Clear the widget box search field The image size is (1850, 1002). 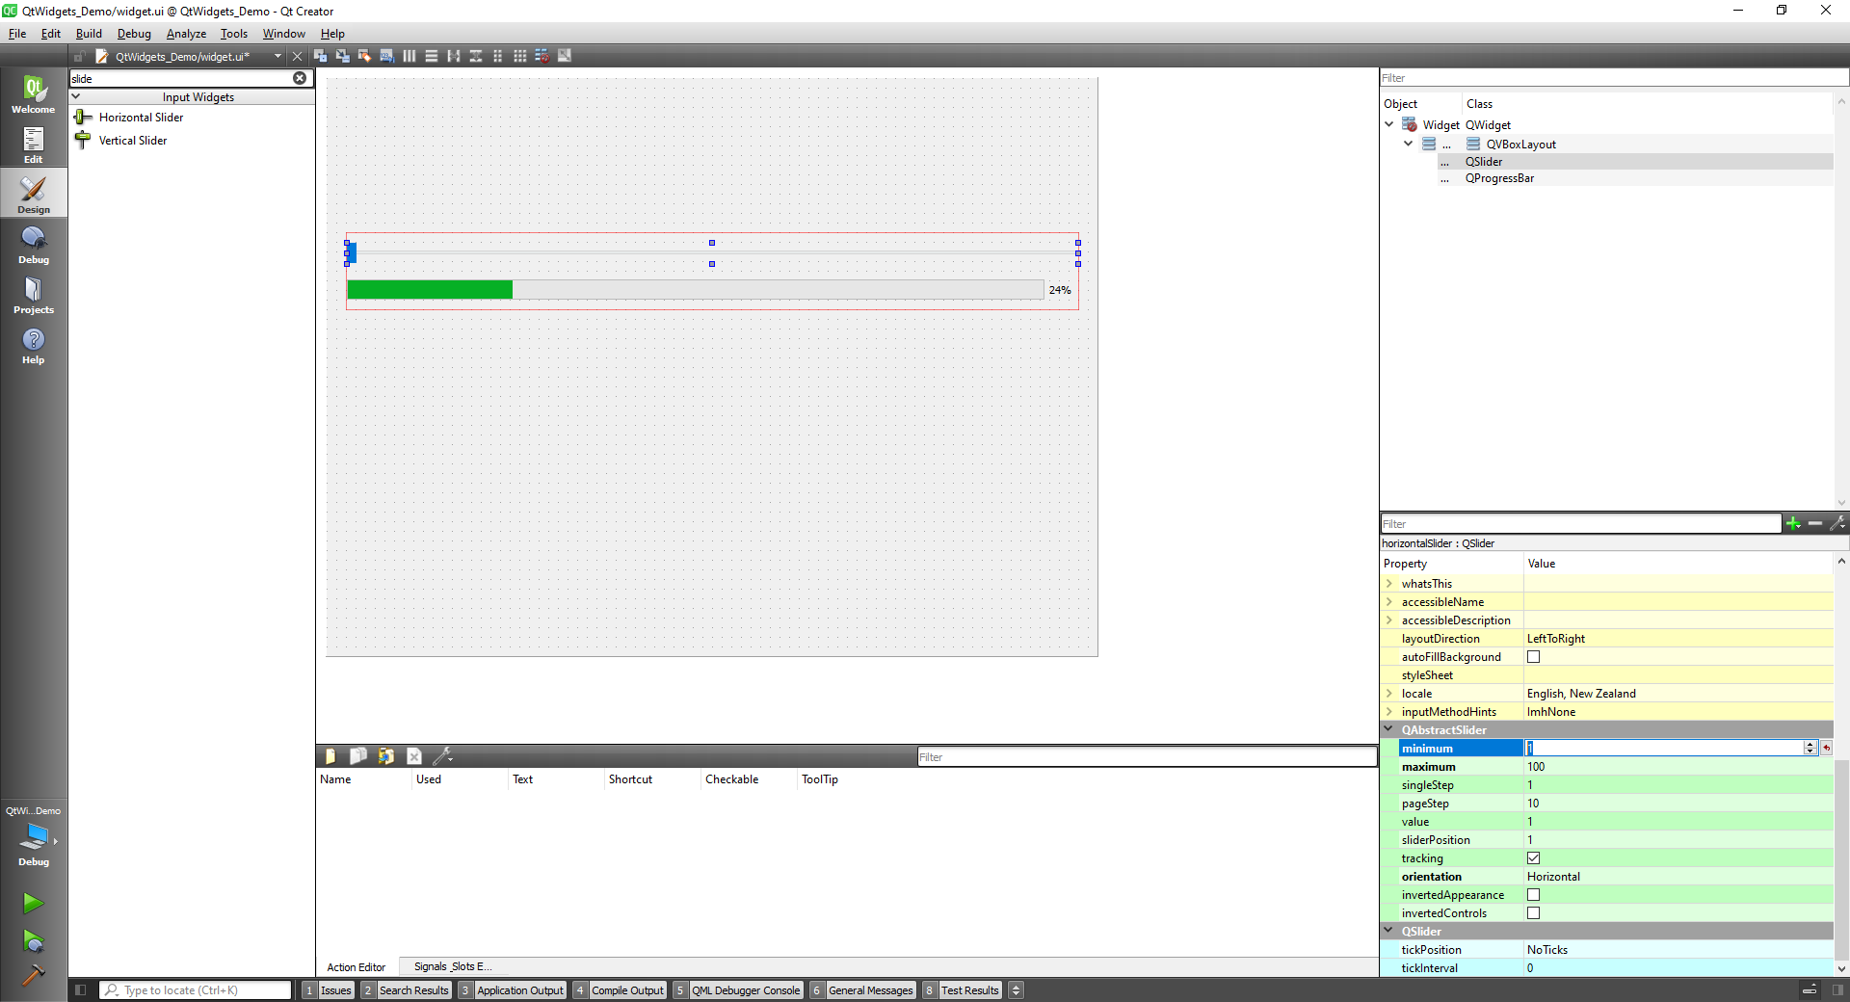[x=300, y=78]
